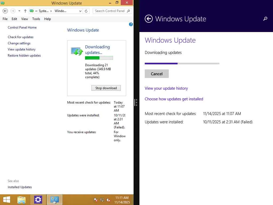Screen dimensions: 273x205
Task: Open View your update history
Action: [166, 88]
